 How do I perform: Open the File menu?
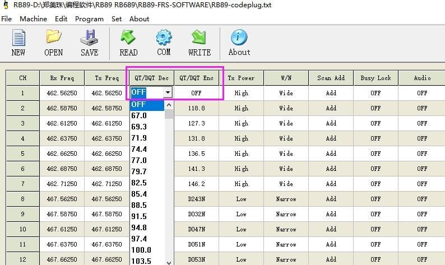(7, 18)
